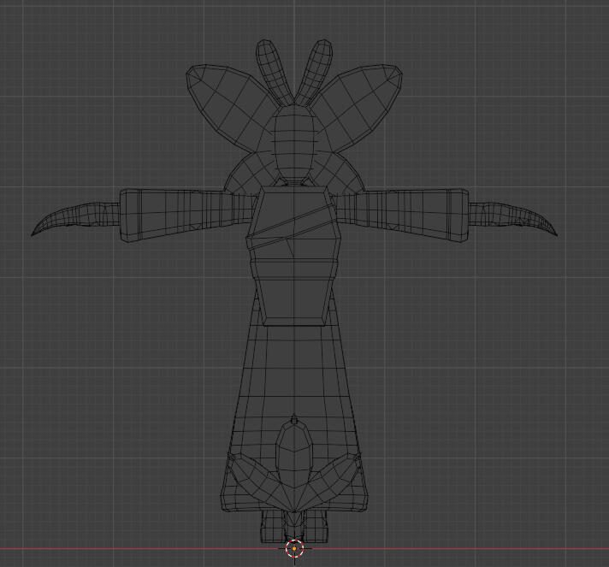Select the chest armor with the diagonal strap
Screen dimensions: 609x567
point(294,256)
